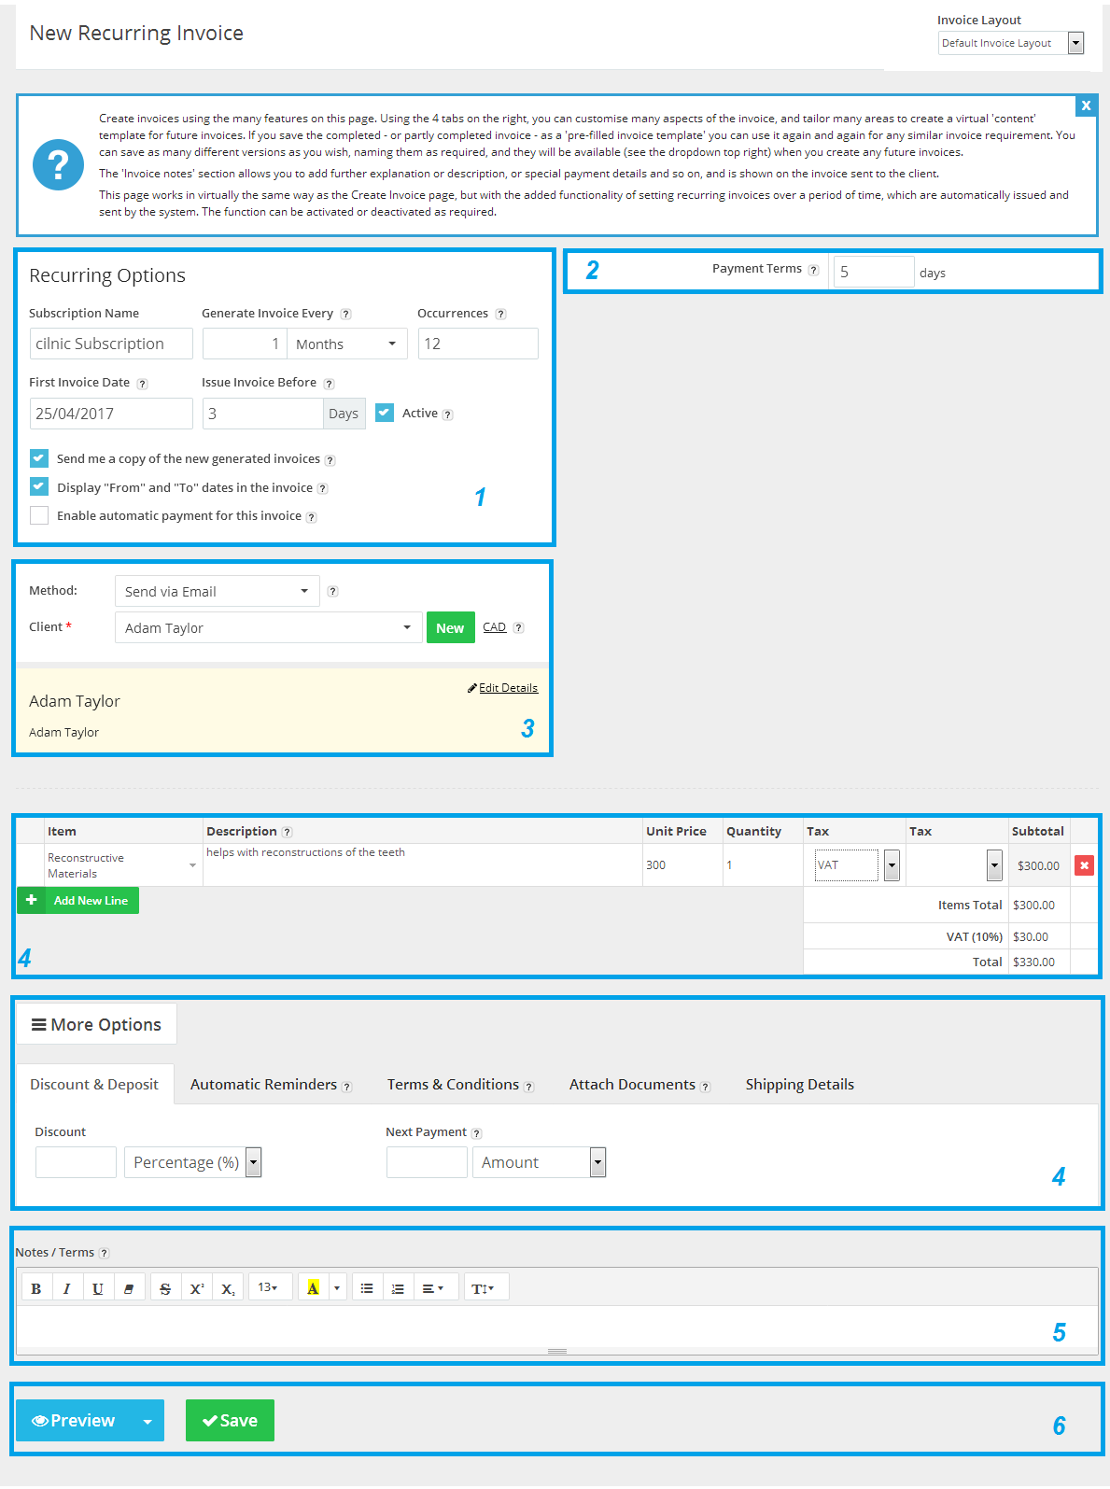Toggle Send me a copy checkbox
The height and width of the screenshot is (1489, 1110).
[39, 458]
